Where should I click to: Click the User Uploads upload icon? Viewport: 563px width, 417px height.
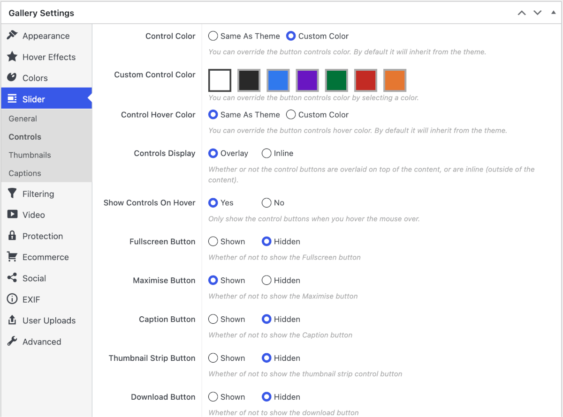click(x=12, y=320)
